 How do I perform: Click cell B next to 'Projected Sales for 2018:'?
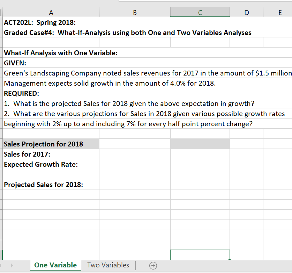point(135,184)
